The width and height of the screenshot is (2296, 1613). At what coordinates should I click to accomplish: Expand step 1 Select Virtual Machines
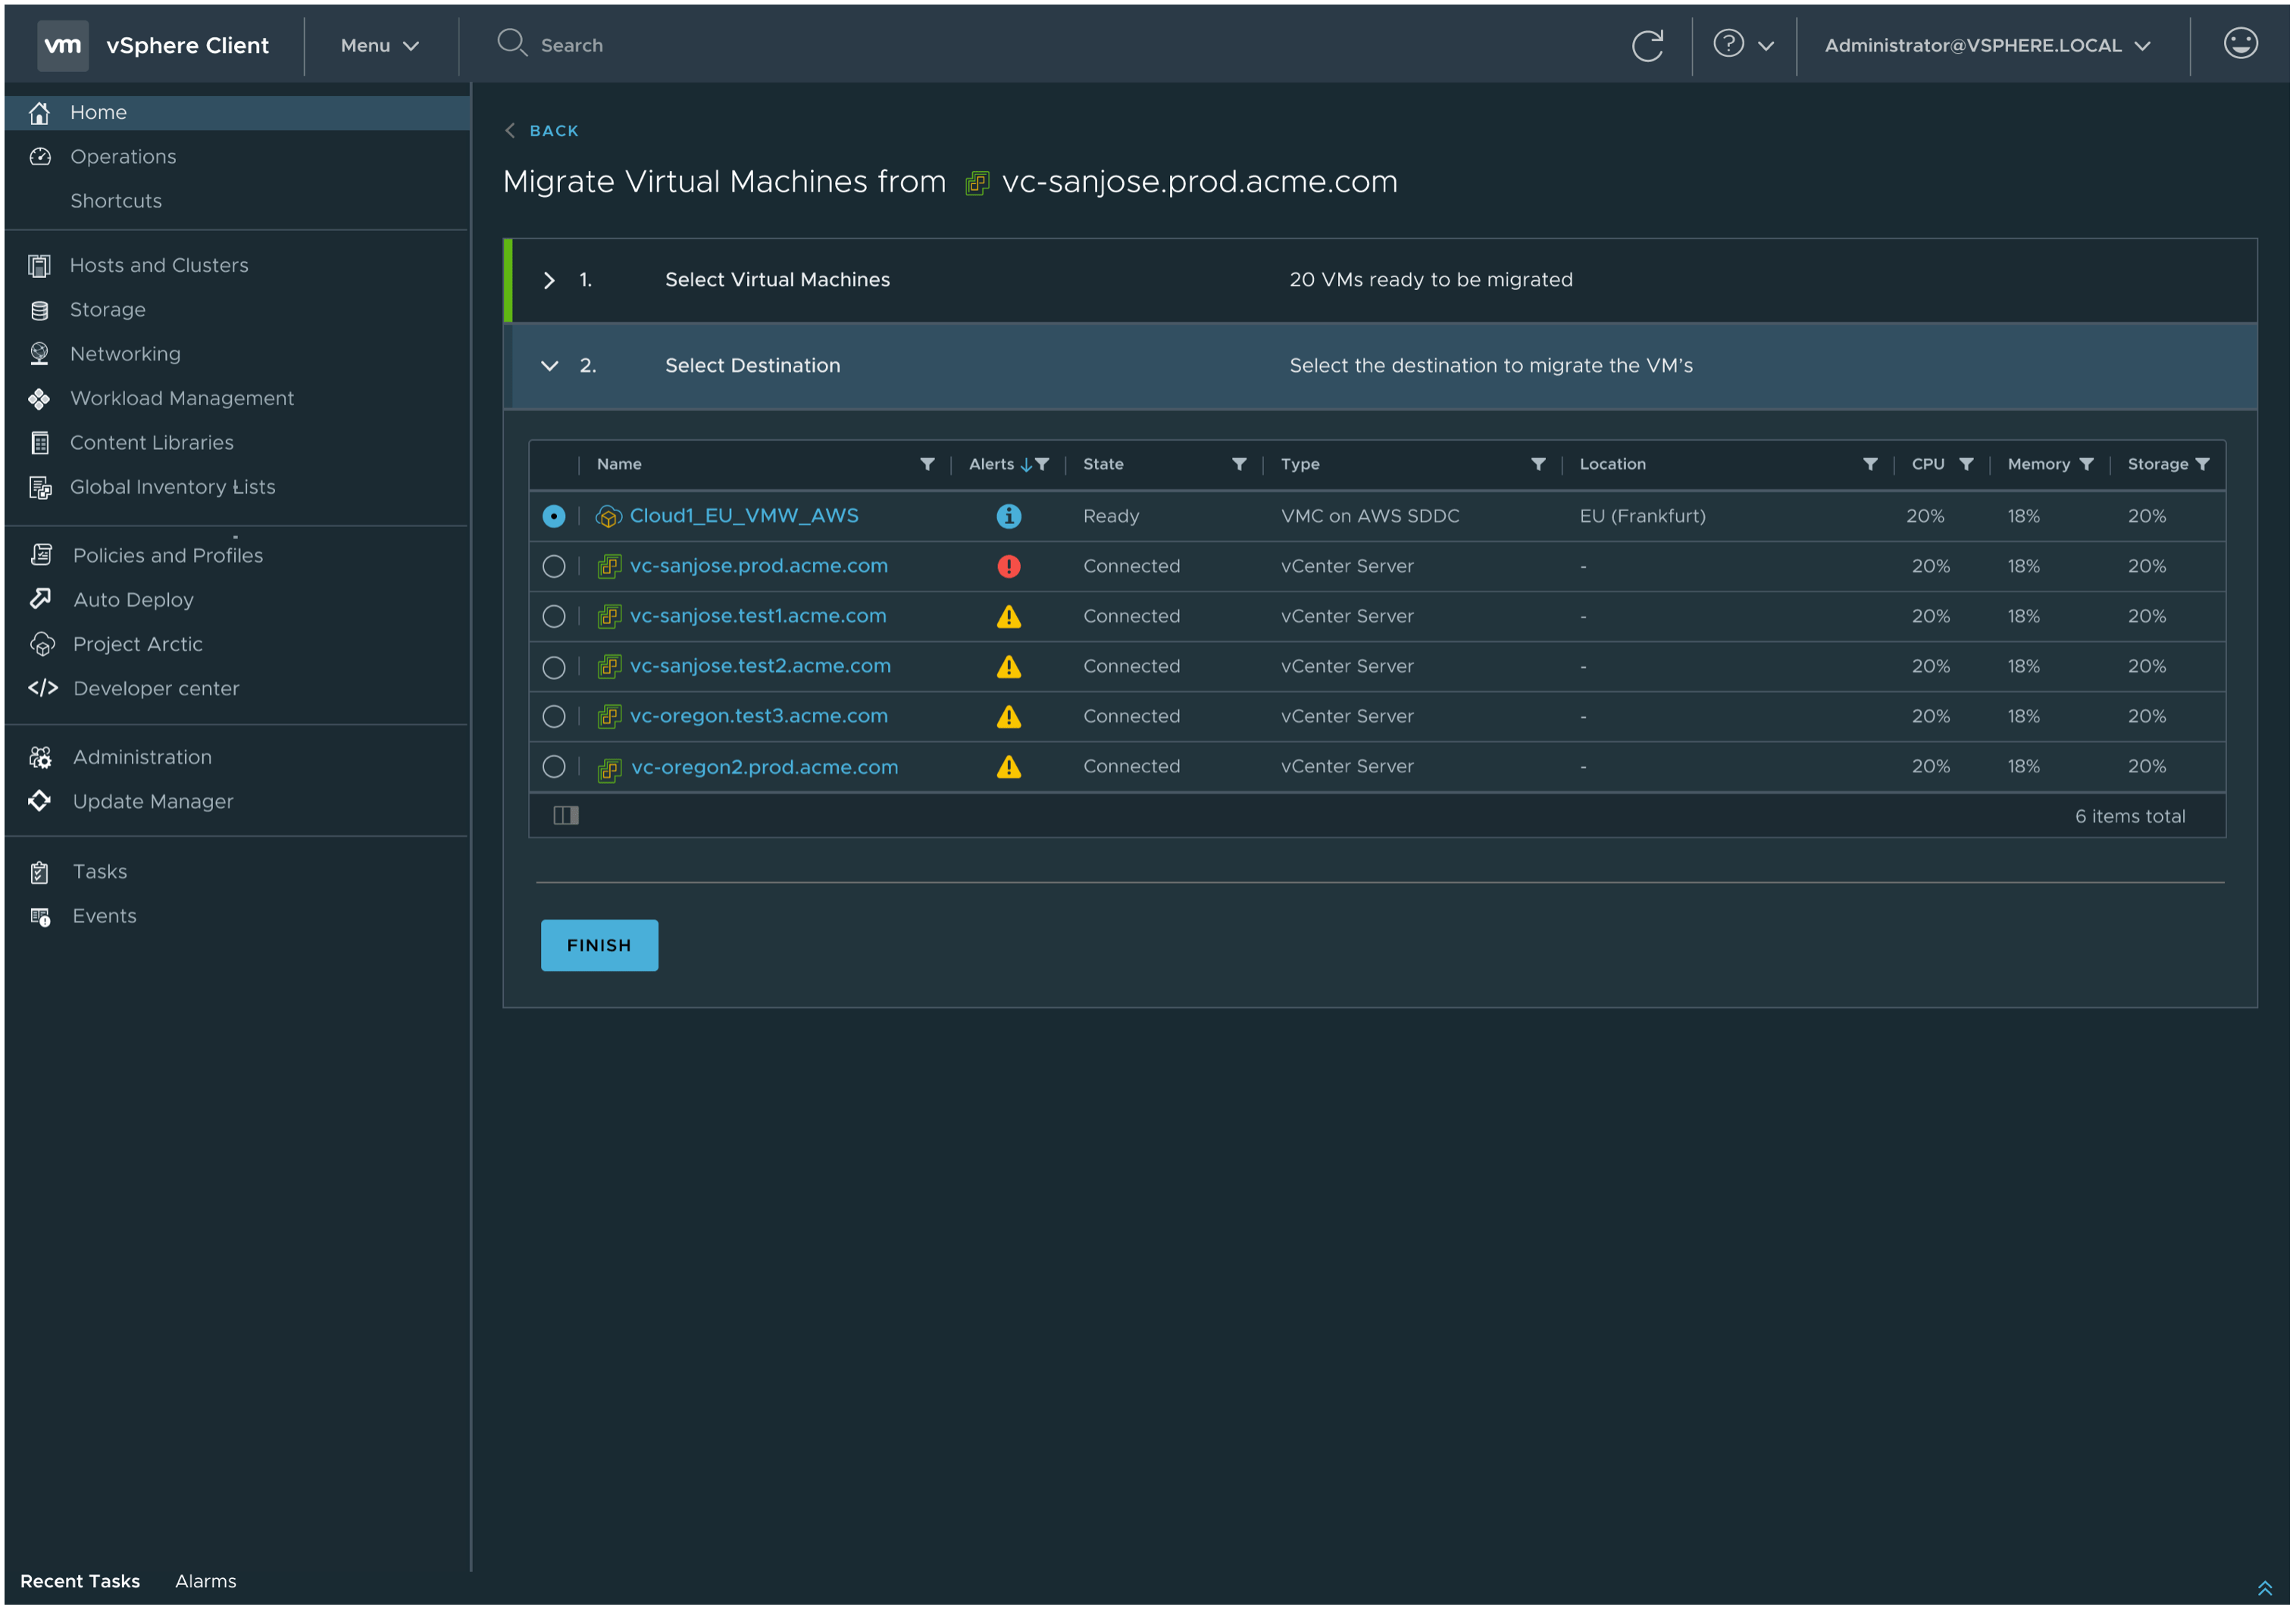(549, 281)
